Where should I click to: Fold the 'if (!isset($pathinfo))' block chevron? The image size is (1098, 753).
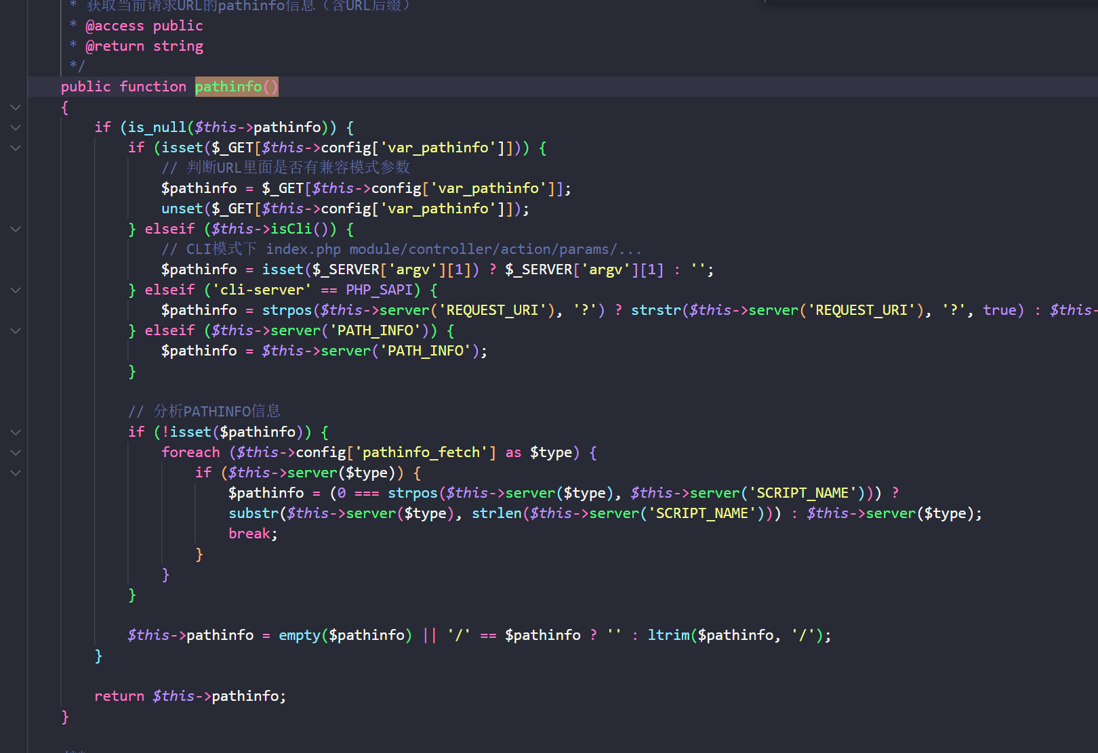(x=16, y=432)
